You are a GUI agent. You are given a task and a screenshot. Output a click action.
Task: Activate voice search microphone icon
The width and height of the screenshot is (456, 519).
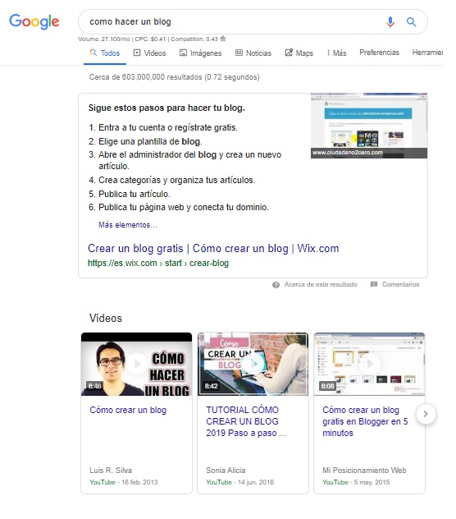(390, 22)
